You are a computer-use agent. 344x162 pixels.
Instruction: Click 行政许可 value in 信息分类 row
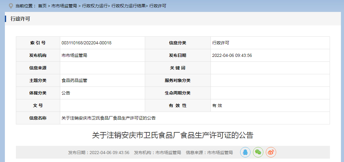coord(221,43)
